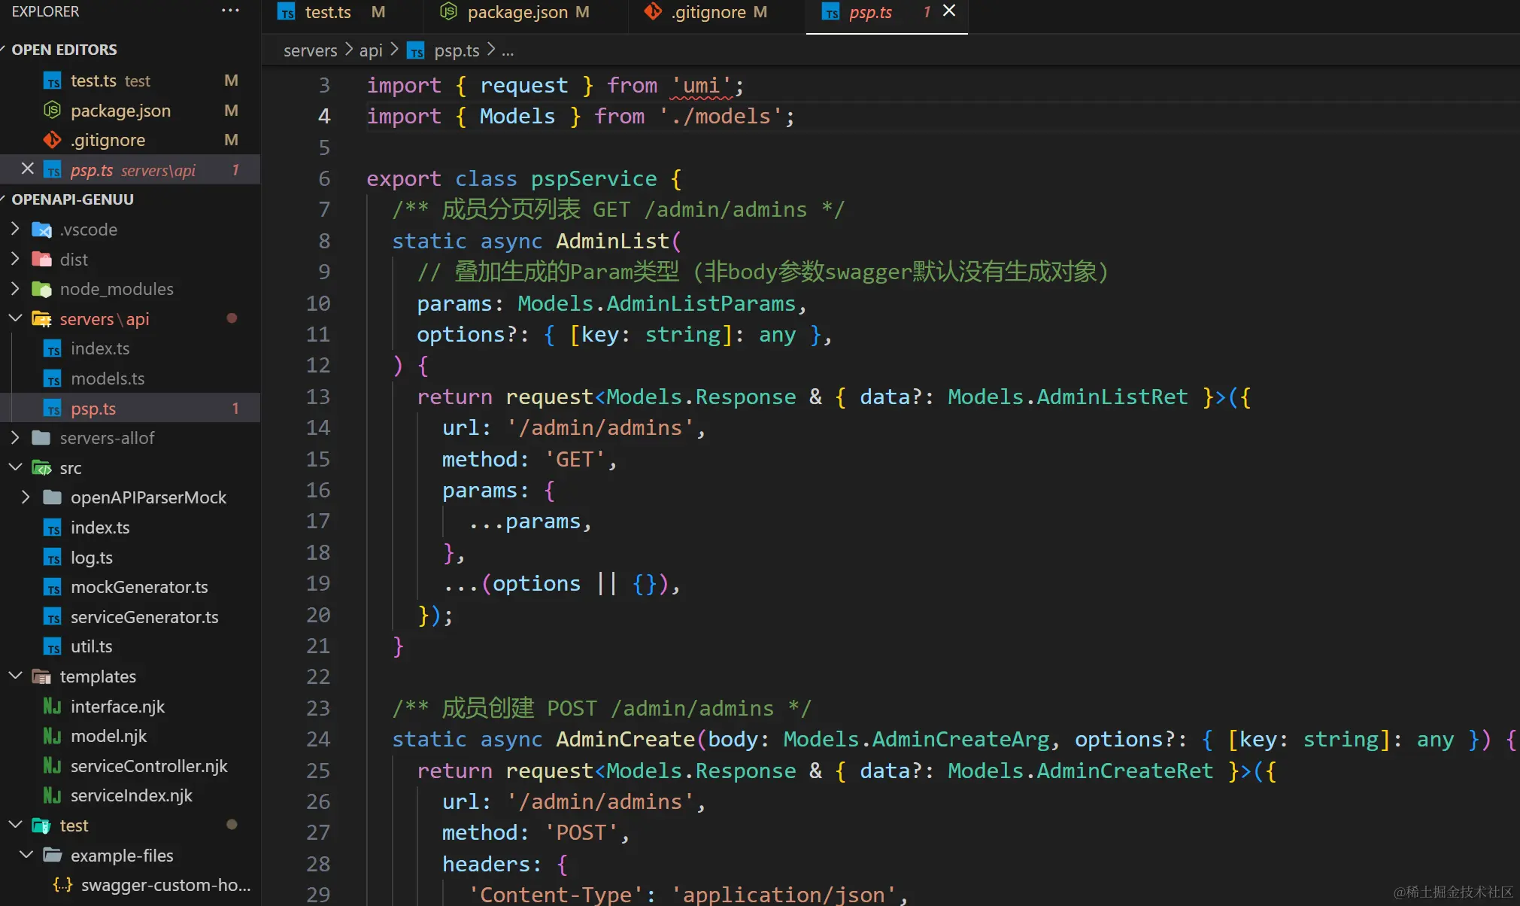The image size is (1520, 906).
Task: Collapse the templates folder
Action: (15, 676)
